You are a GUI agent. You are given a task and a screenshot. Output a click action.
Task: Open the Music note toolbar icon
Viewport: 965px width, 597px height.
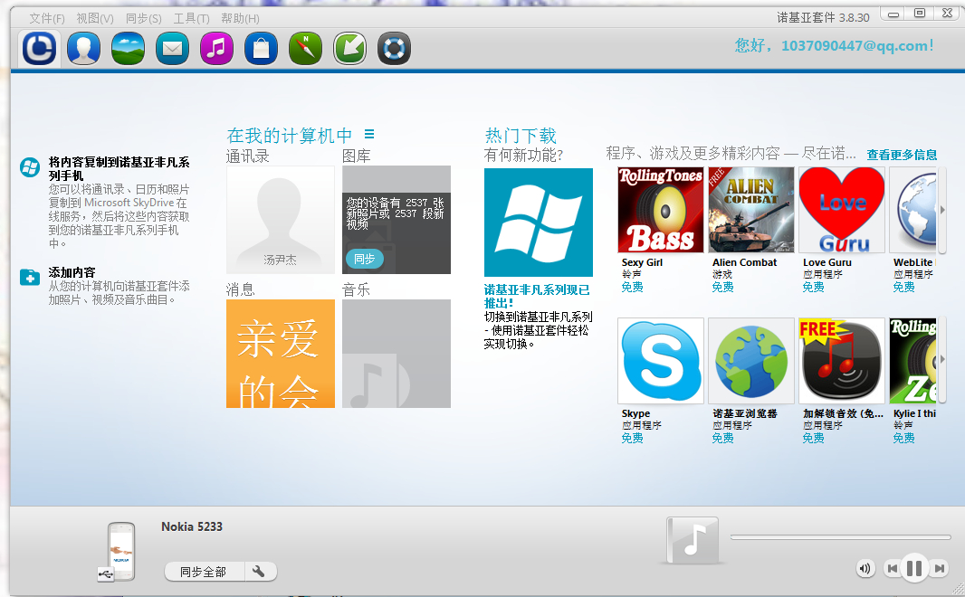pyautogui.click(x=216, y=48)
